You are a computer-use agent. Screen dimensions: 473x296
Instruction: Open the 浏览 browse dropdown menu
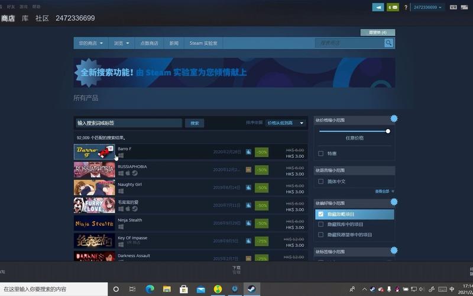coord(121,43)
